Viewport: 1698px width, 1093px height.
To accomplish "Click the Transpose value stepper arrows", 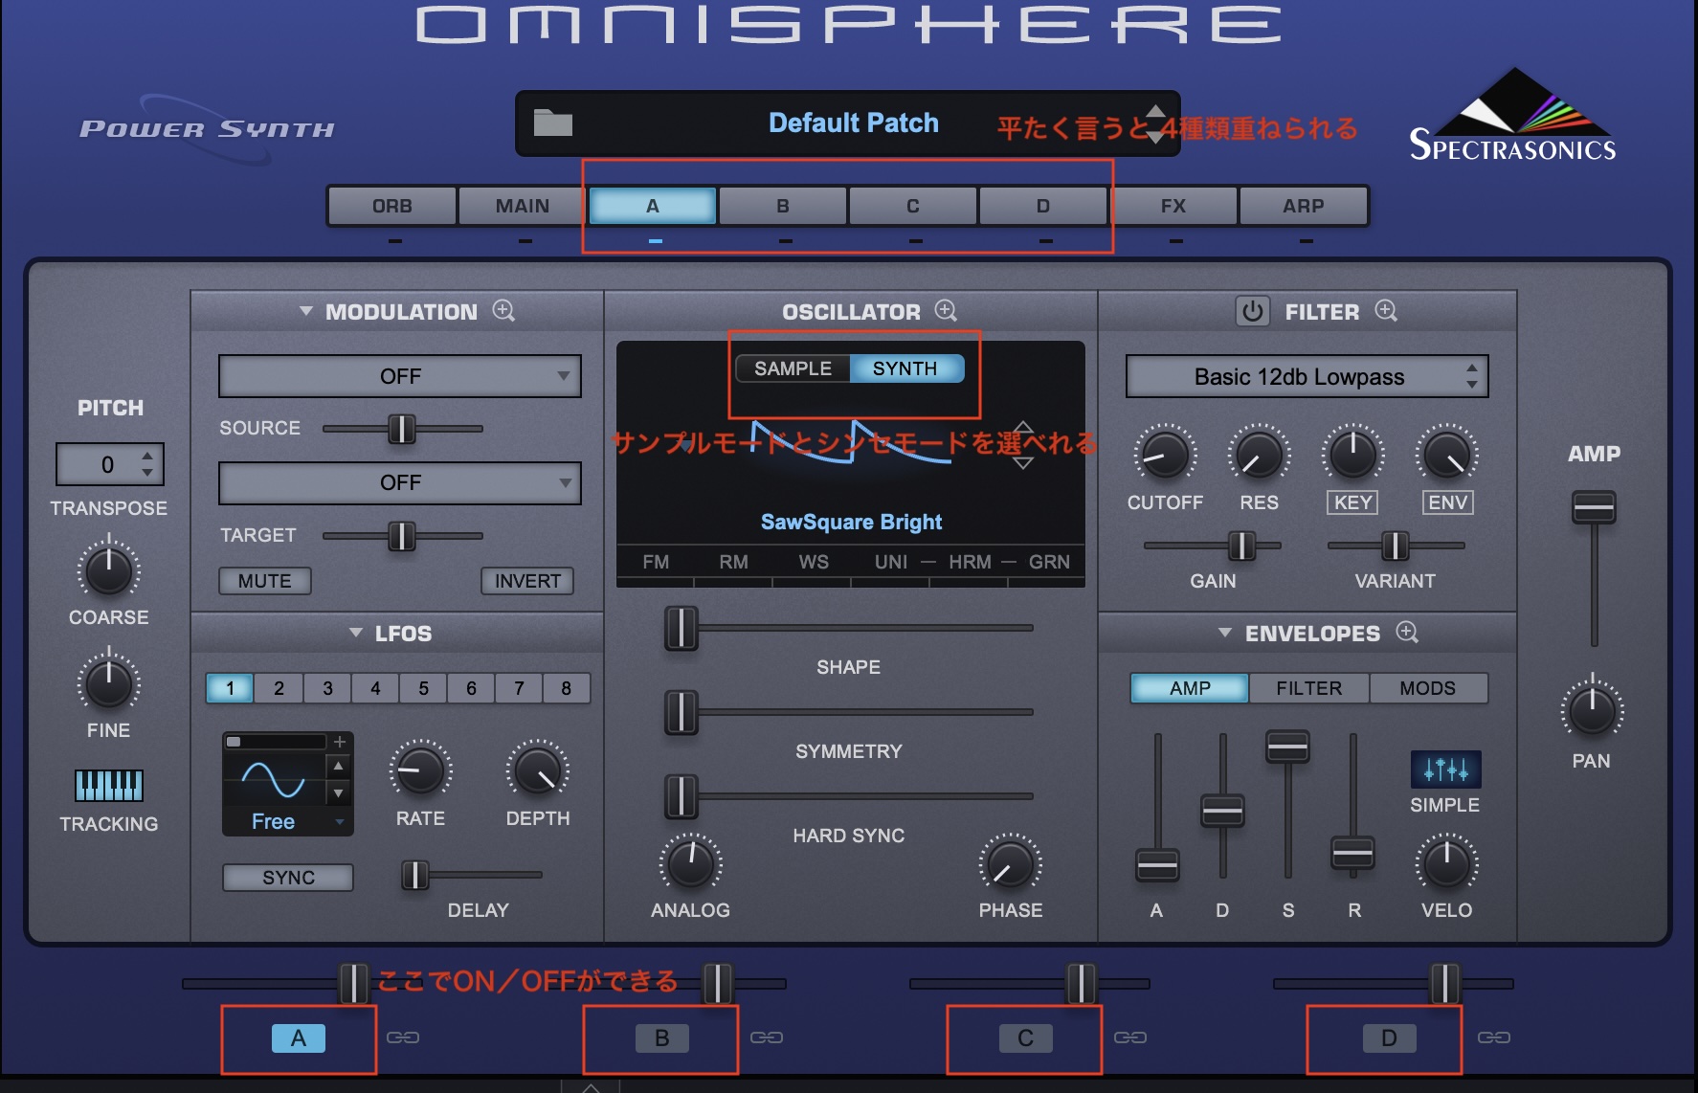I will pos(147,463).
